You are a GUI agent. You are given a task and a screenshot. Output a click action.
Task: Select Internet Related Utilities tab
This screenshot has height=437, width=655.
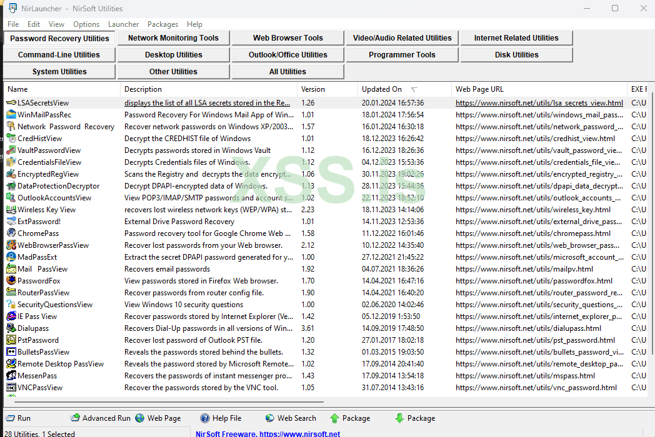tap(516, 38)
